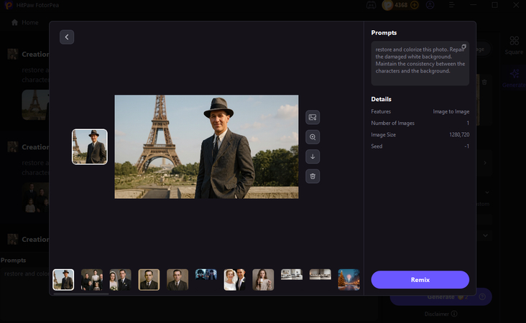Open the main Eiffel Tower preview image
This screenshot has width=526, height=323.
tap(206, 146)
